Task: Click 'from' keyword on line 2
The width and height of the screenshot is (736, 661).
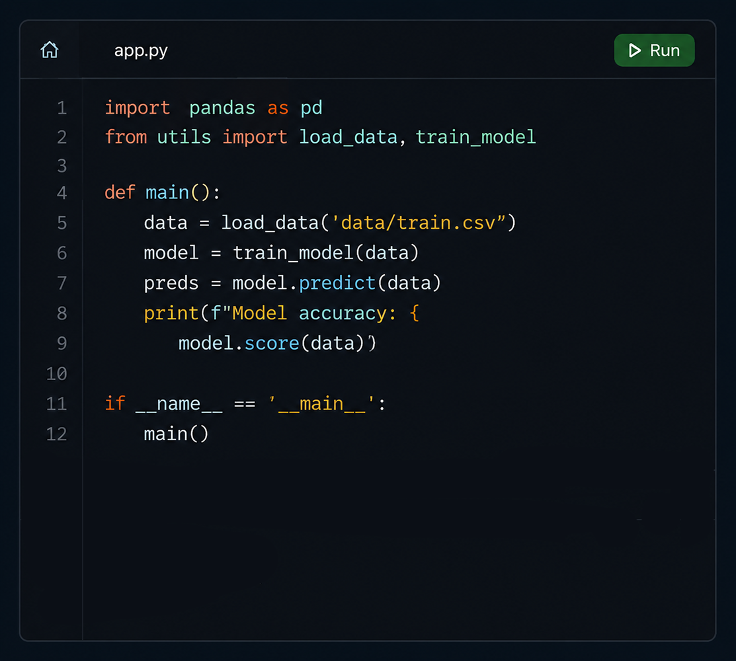Action: (x=126, y=137)
